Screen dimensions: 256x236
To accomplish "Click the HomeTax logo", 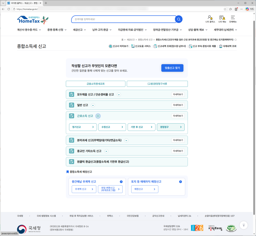I will 33,20.
